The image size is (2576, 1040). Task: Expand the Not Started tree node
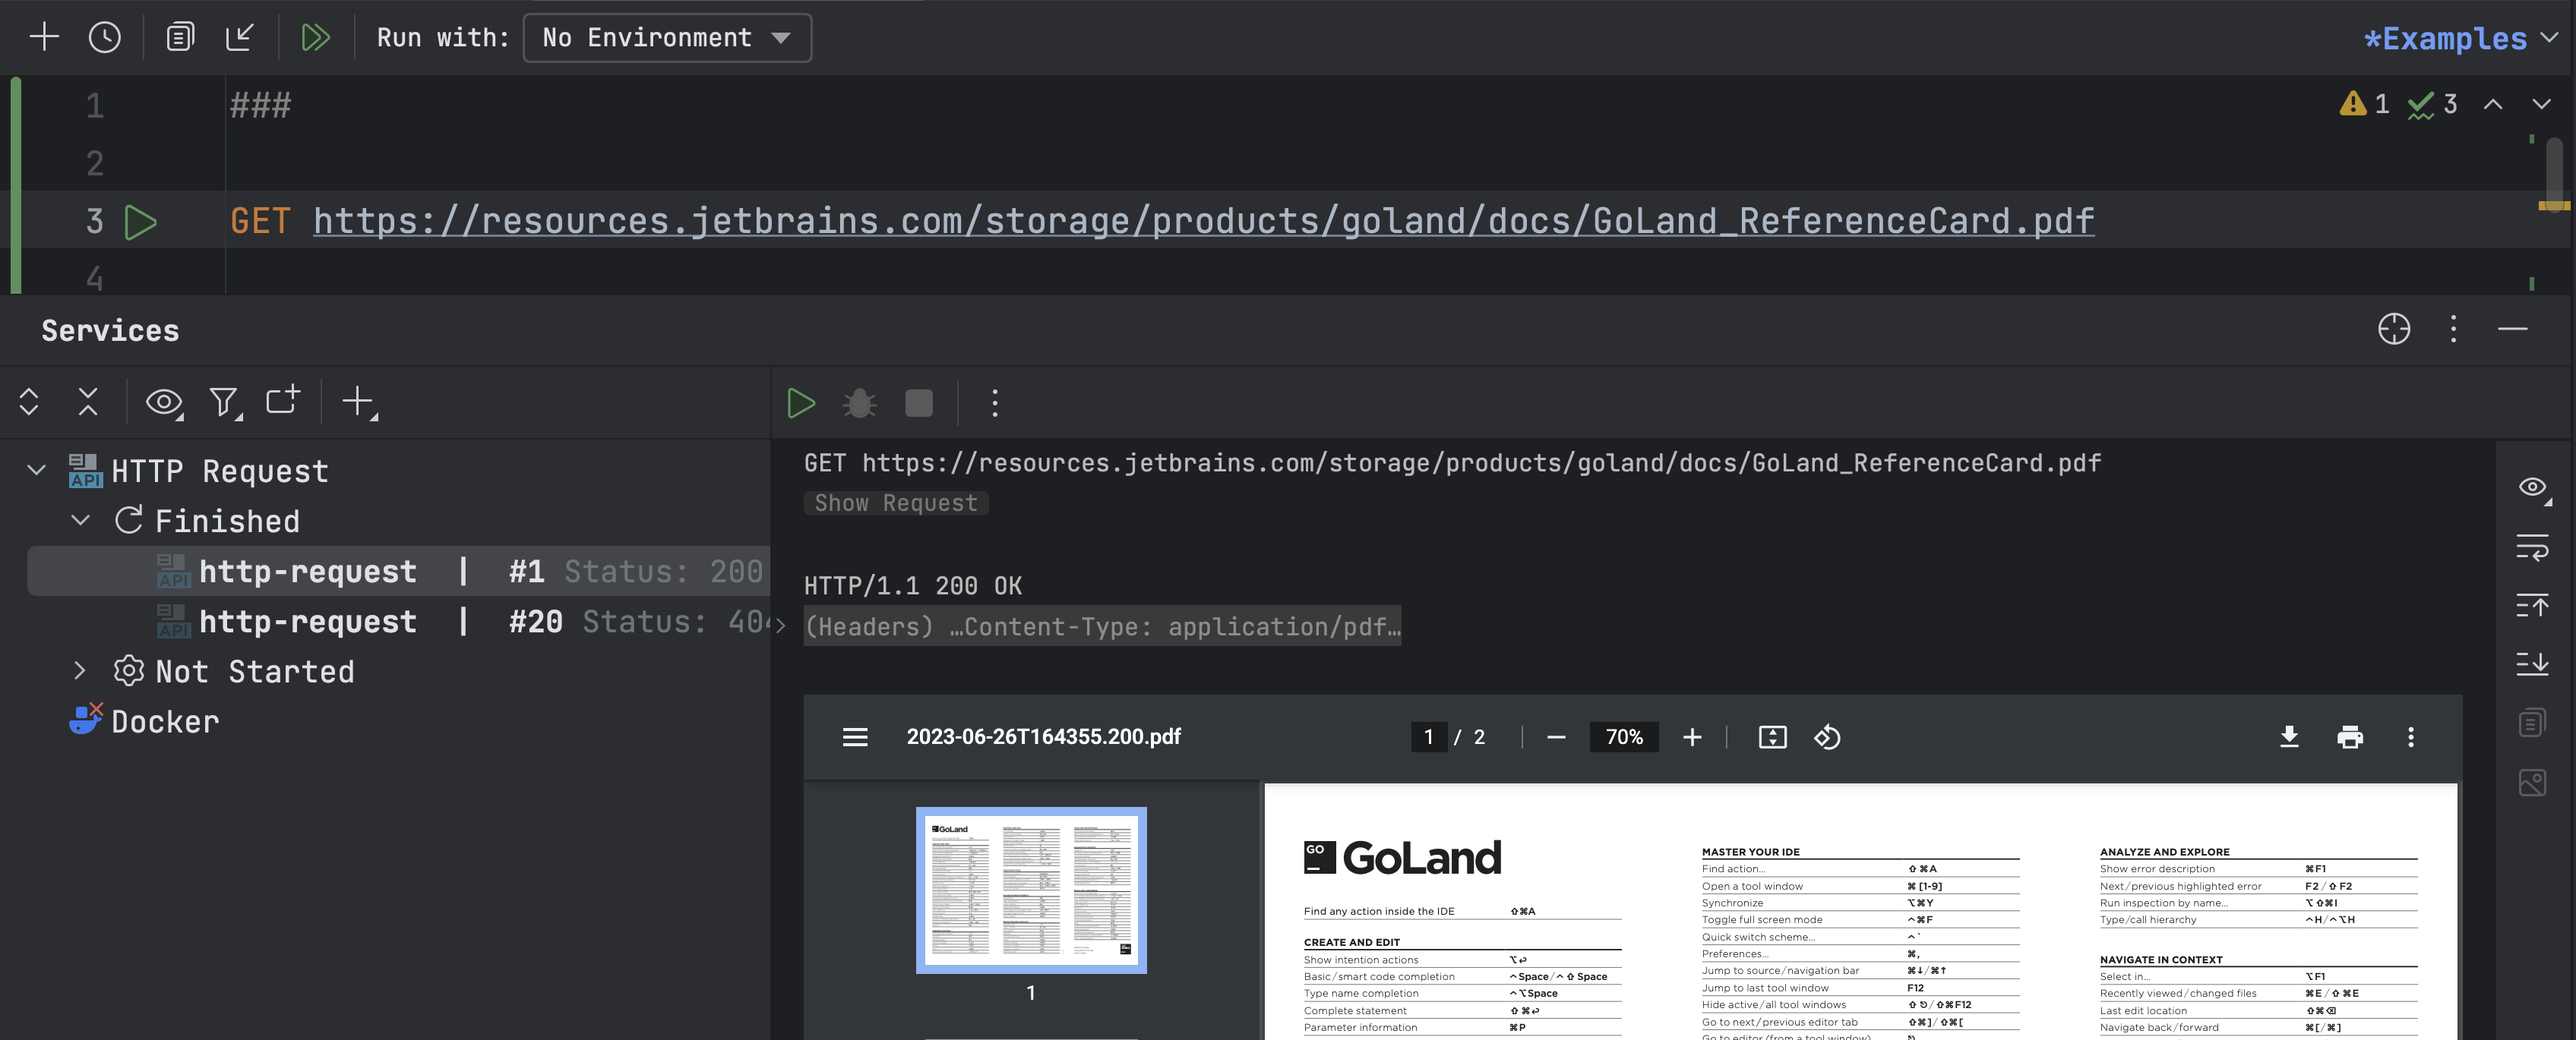coord(81,670)
